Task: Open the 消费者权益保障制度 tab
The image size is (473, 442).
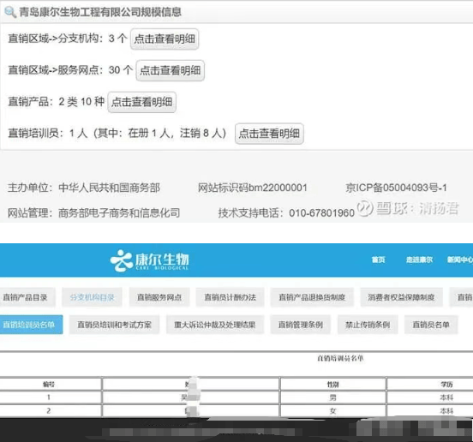Action: coord(402,297)
